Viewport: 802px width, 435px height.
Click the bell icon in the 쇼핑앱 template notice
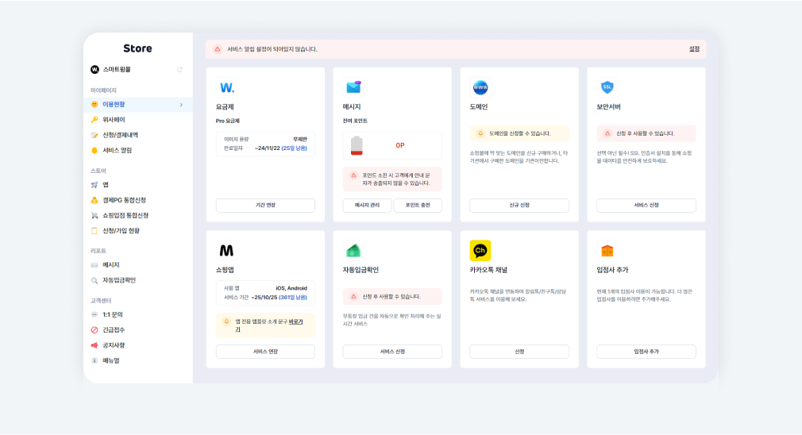(x=226, y=321)
